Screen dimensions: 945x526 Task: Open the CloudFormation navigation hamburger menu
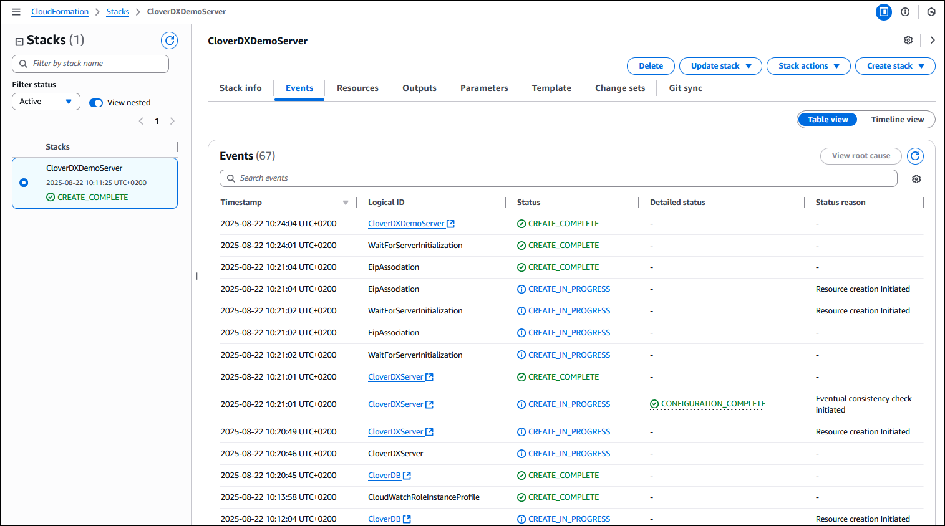click(x=16, y=11)
